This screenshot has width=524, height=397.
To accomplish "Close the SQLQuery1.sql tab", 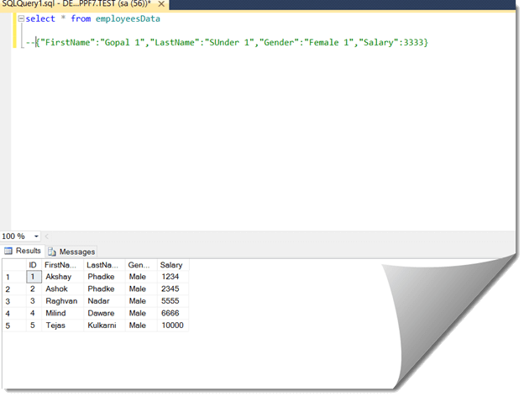I will point(161,4).
